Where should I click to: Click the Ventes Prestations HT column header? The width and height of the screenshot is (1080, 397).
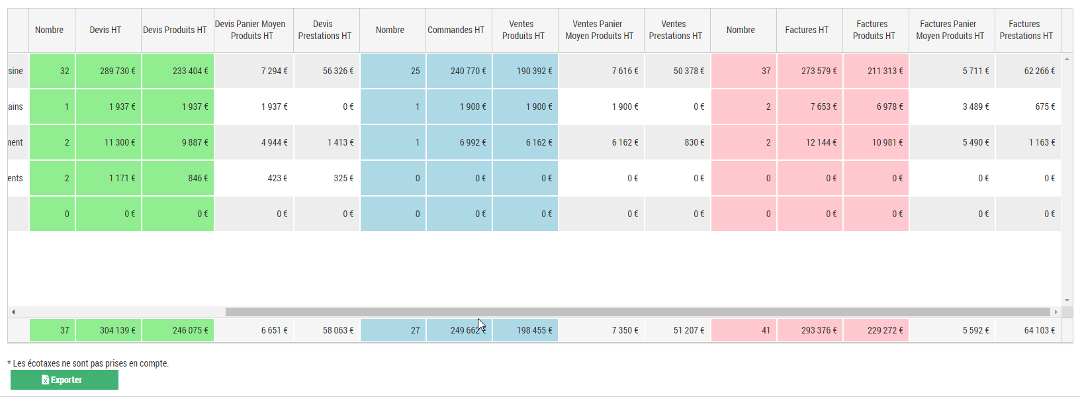pyautogui.click(x=675, y=30)
